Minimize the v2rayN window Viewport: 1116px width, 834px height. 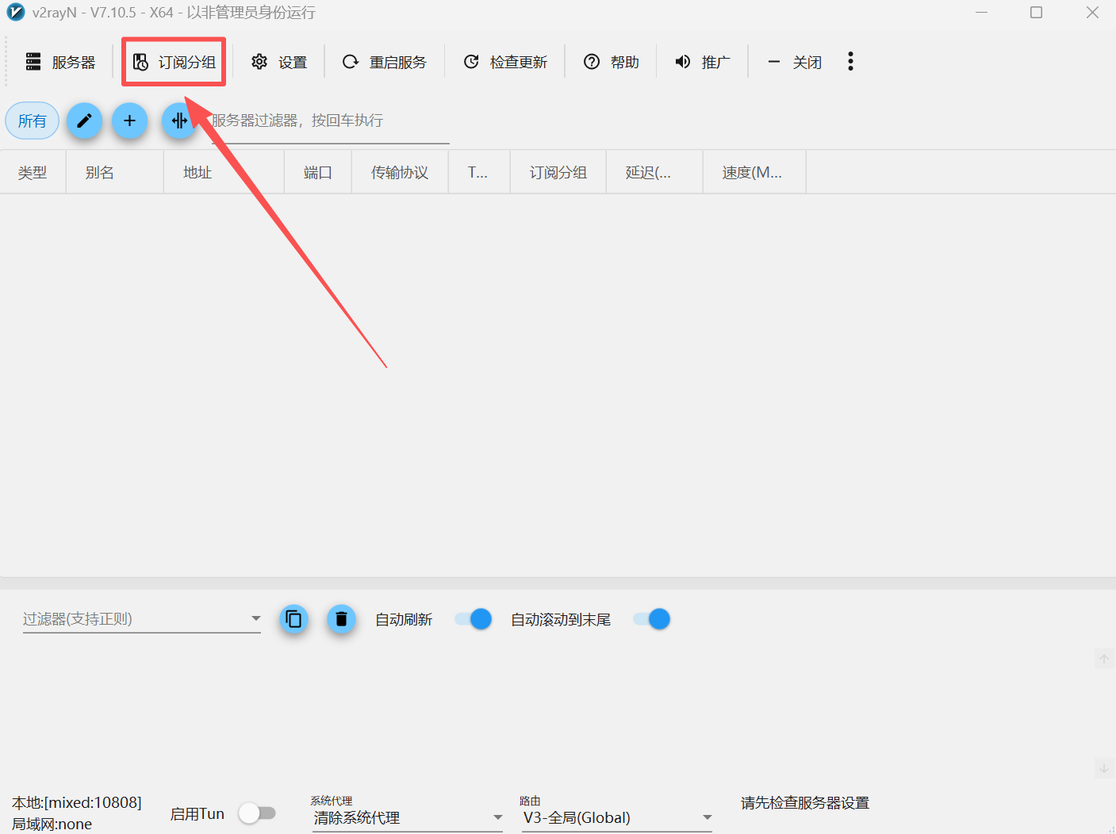point(982,13)
